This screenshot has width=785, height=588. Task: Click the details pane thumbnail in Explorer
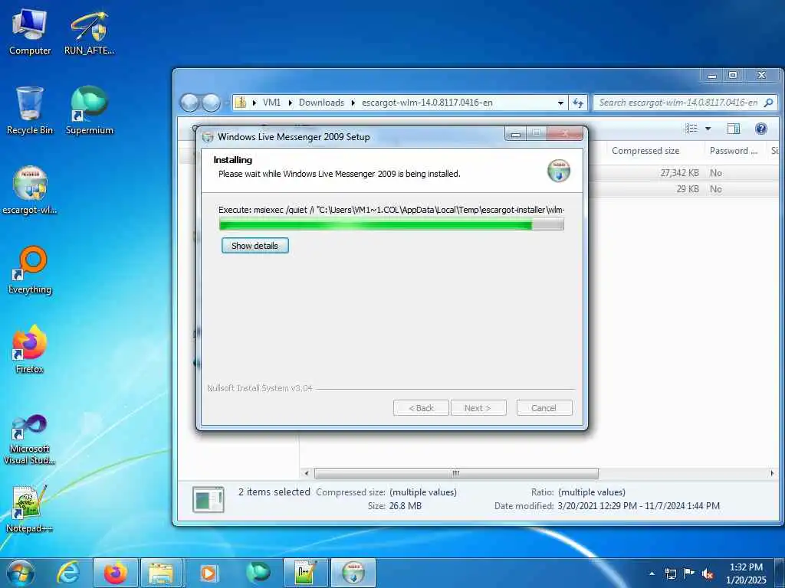[209, 499]
